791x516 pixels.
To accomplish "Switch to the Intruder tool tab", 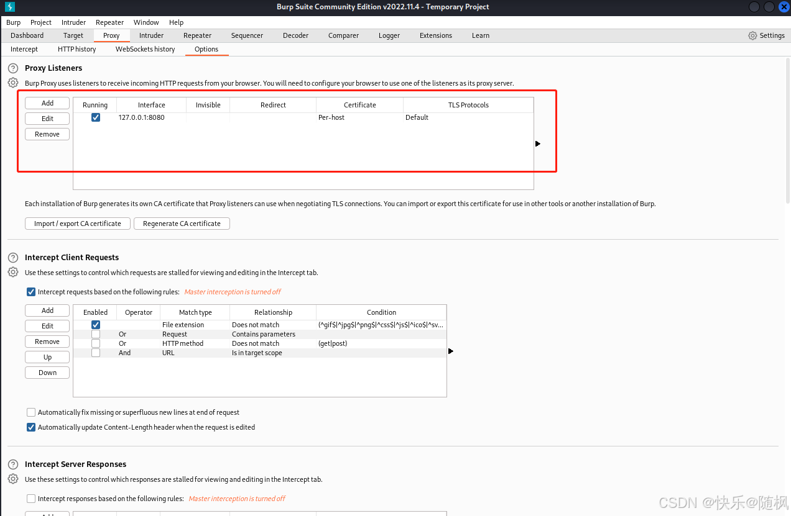I will point(151,35).
